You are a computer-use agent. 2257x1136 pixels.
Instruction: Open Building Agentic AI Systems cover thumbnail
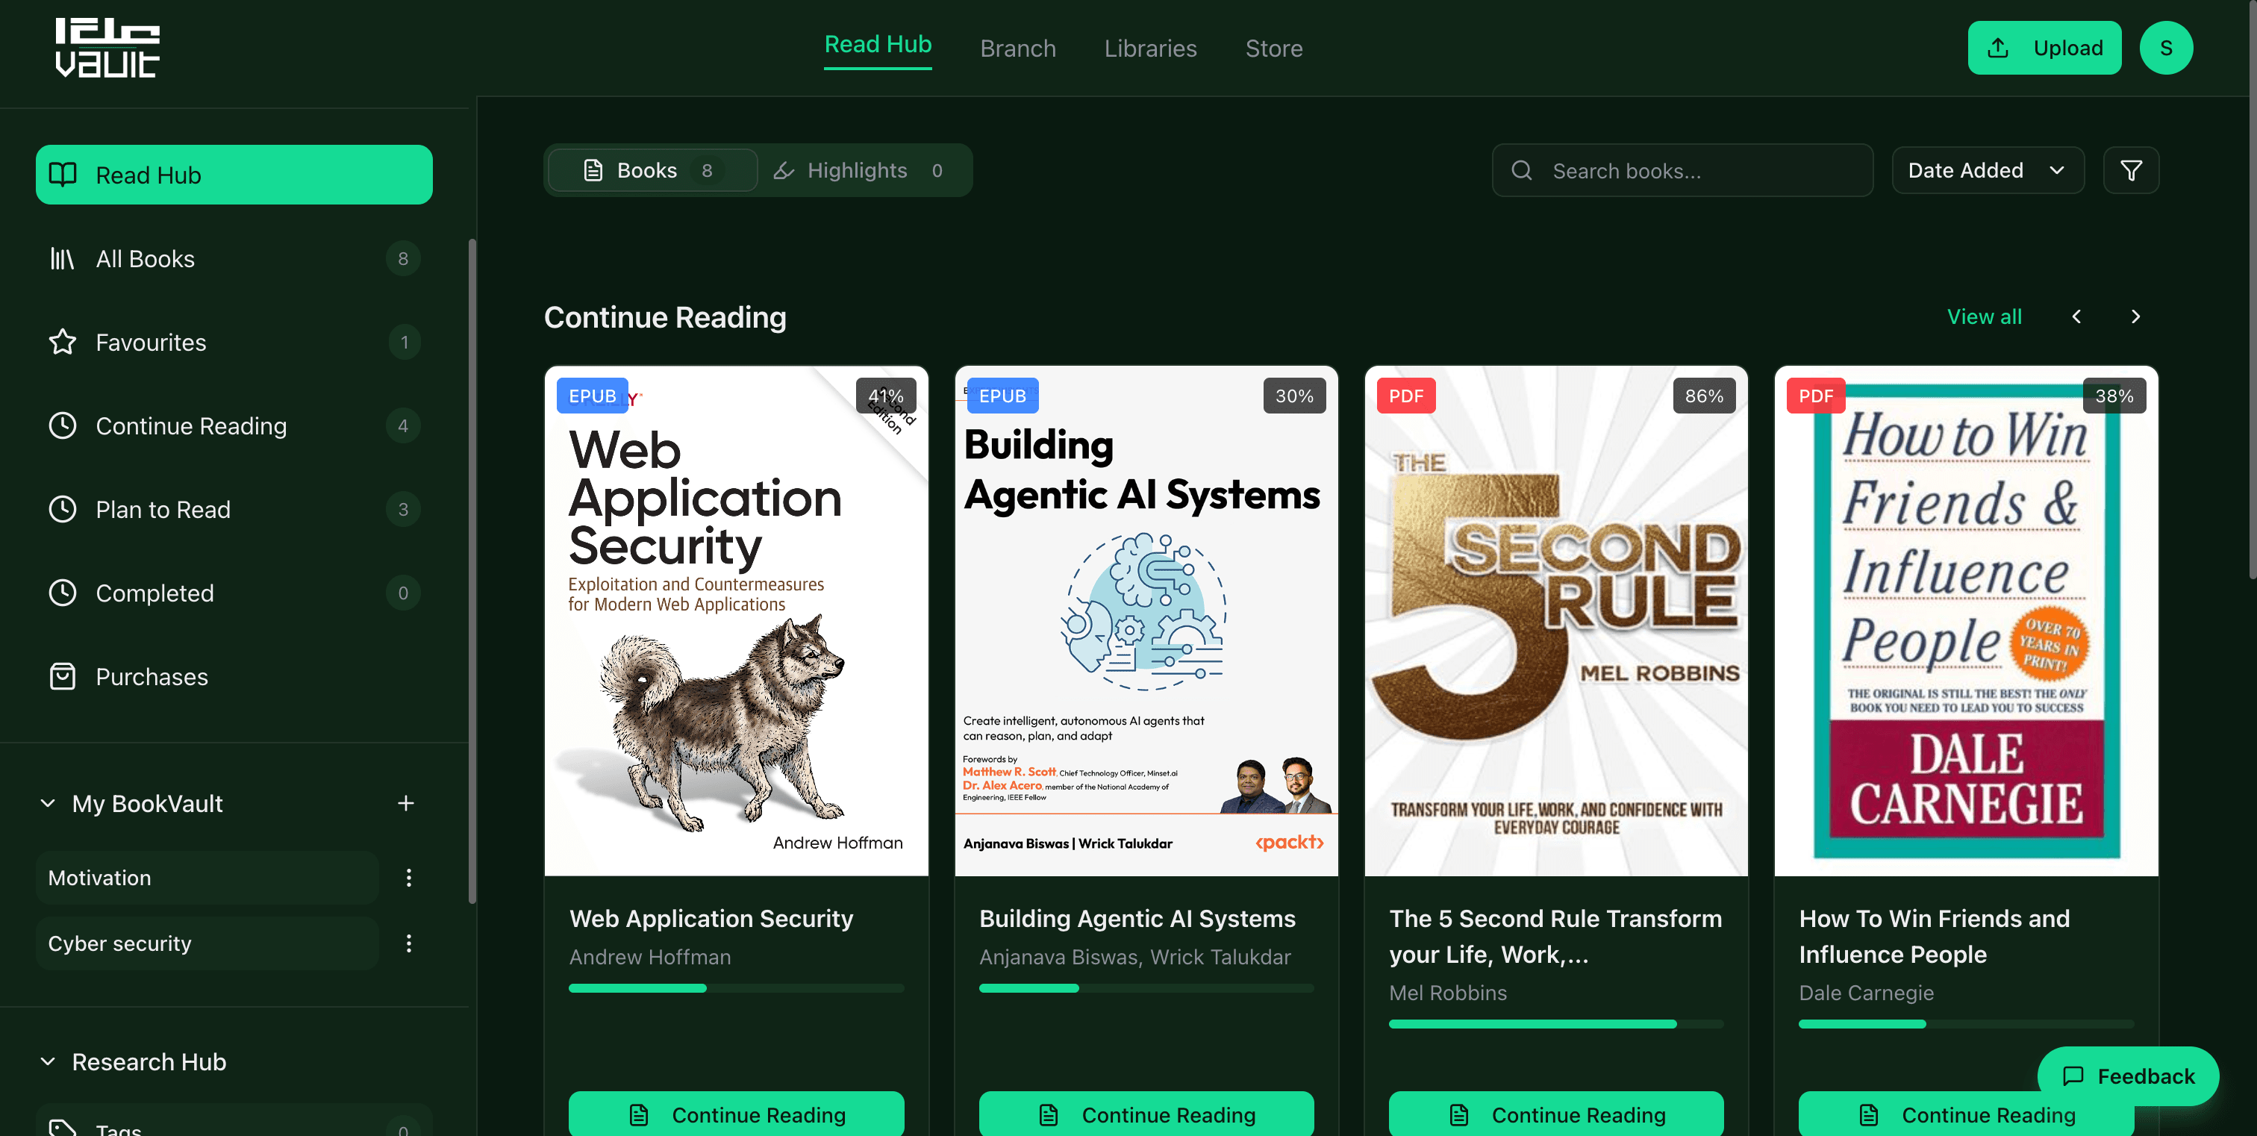pos(1146,621)
